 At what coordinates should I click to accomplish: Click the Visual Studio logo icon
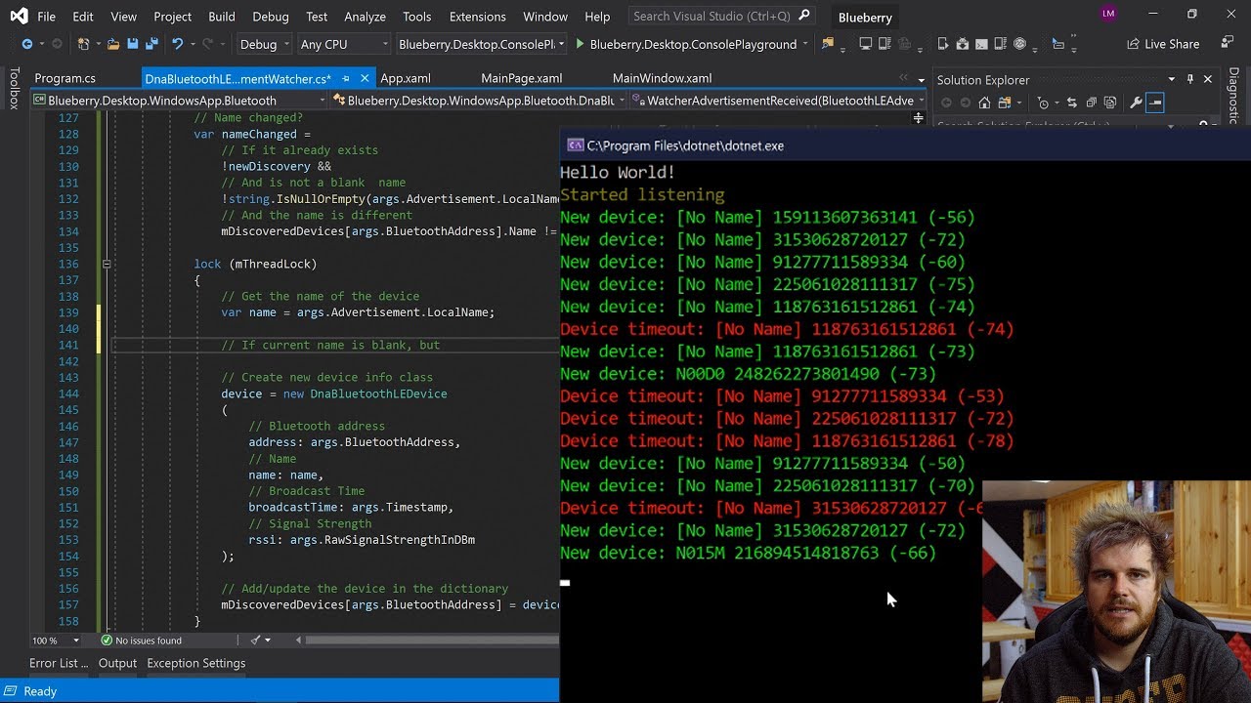tap(19, 16)
